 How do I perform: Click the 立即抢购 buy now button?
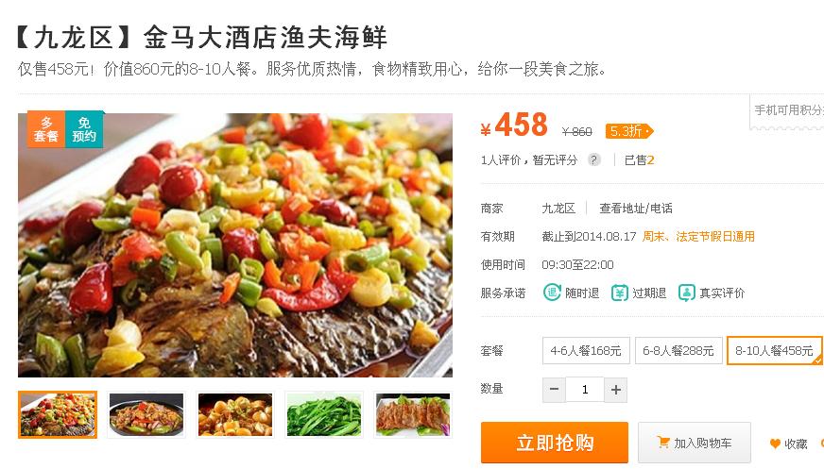click(555, 443)
